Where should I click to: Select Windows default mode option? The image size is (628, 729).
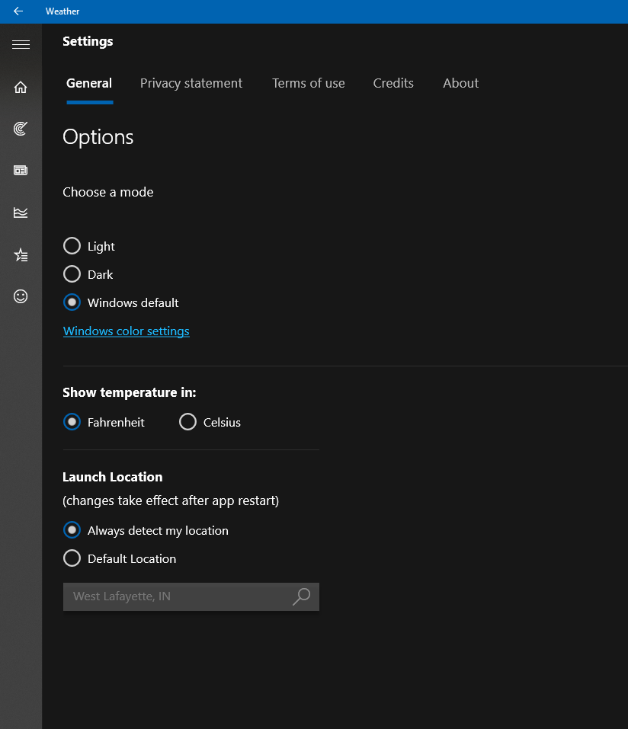coord(72,302)
